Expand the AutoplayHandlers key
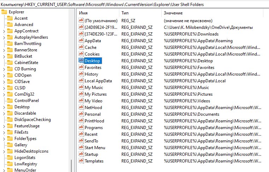Screen dimensions: 269x172 click(4, 37)
